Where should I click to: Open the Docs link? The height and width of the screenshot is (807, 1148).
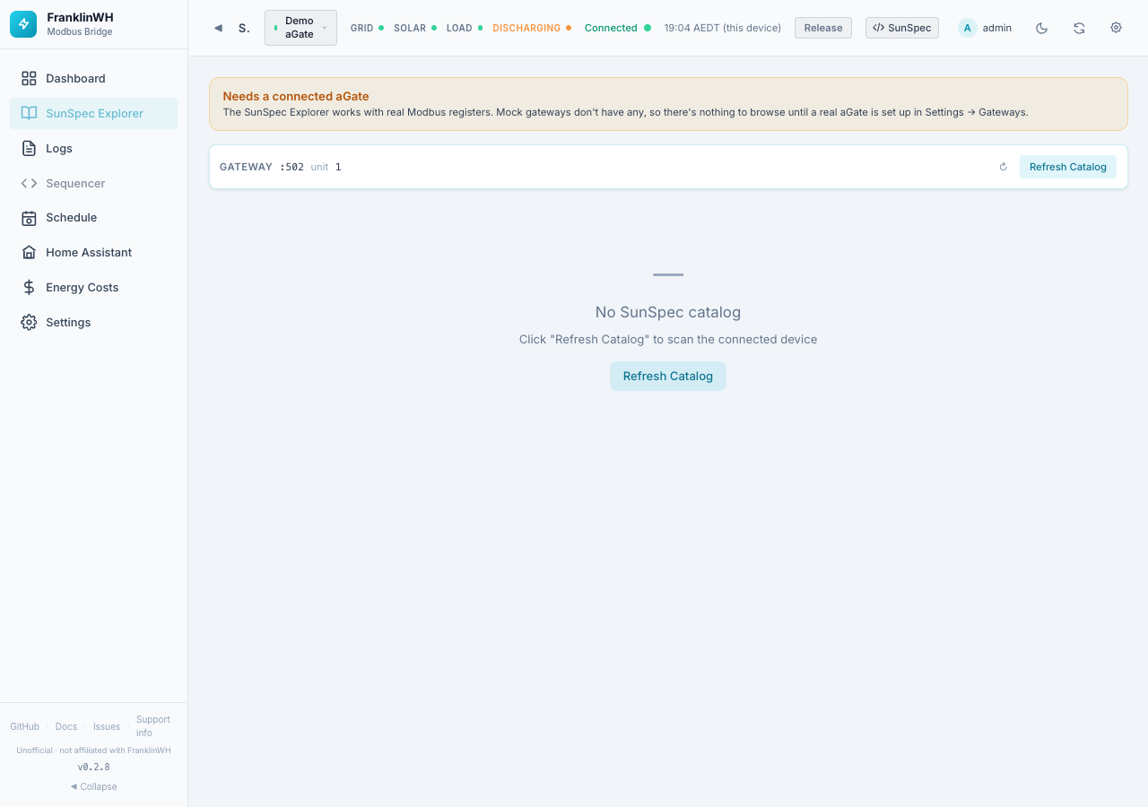66,726
